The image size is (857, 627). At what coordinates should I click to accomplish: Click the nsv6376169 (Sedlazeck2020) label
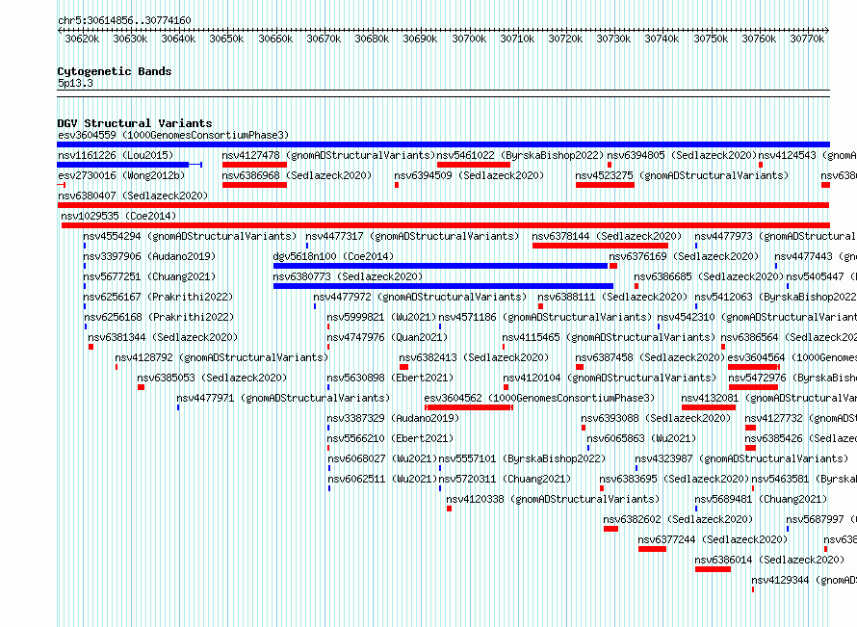pos(684,256)
